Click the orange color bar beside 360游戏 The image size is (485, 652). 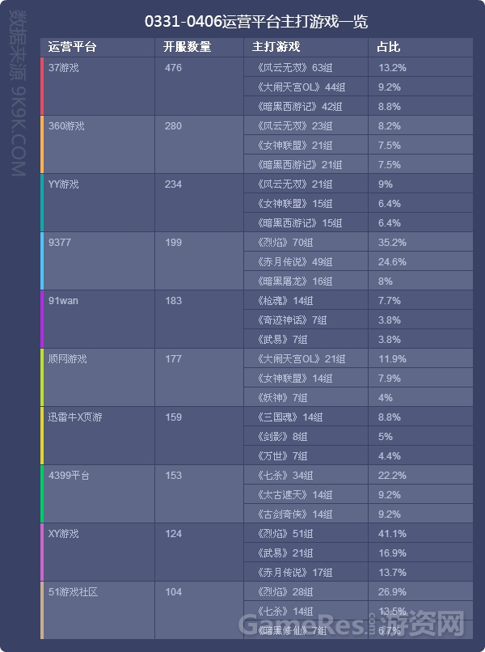pyautogui.click(x=42, y=144)
